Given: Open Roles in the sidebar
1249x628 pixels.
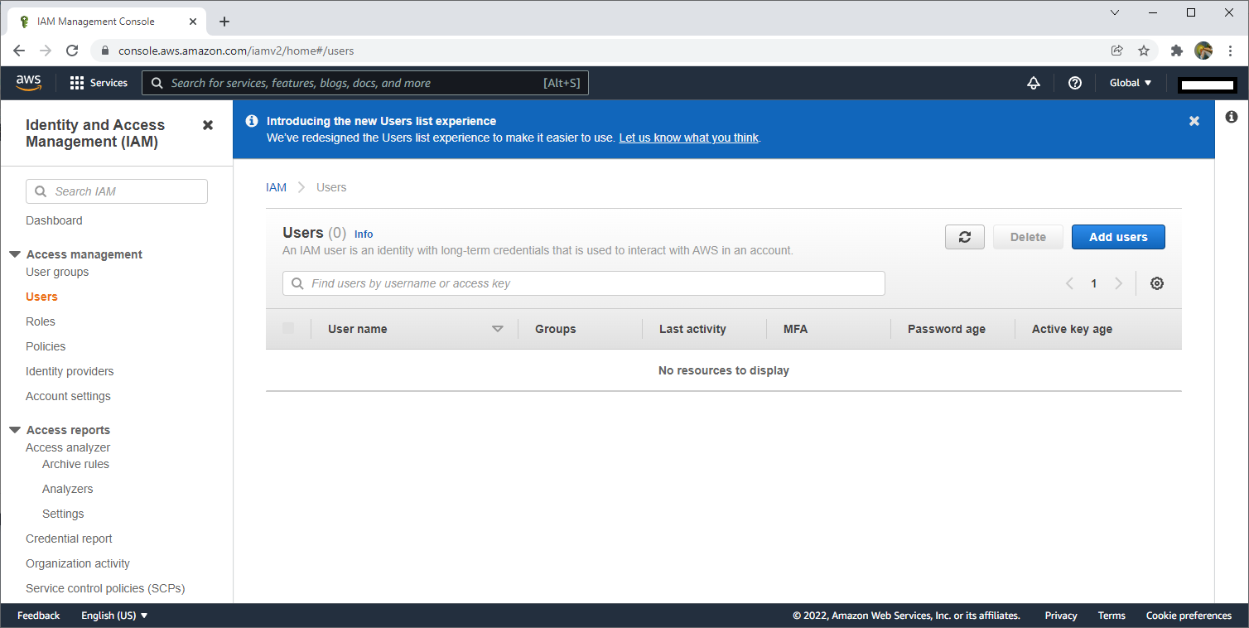Looking at the screenshot, I should point(41,321).
